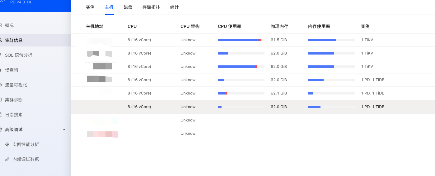Open 集群诊断 from the sidebar
Viewport: 435px width, 176px height.
tap(14, 100)
